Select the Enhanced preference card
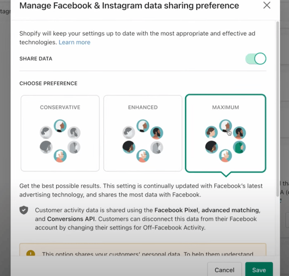 coord(143,133)
